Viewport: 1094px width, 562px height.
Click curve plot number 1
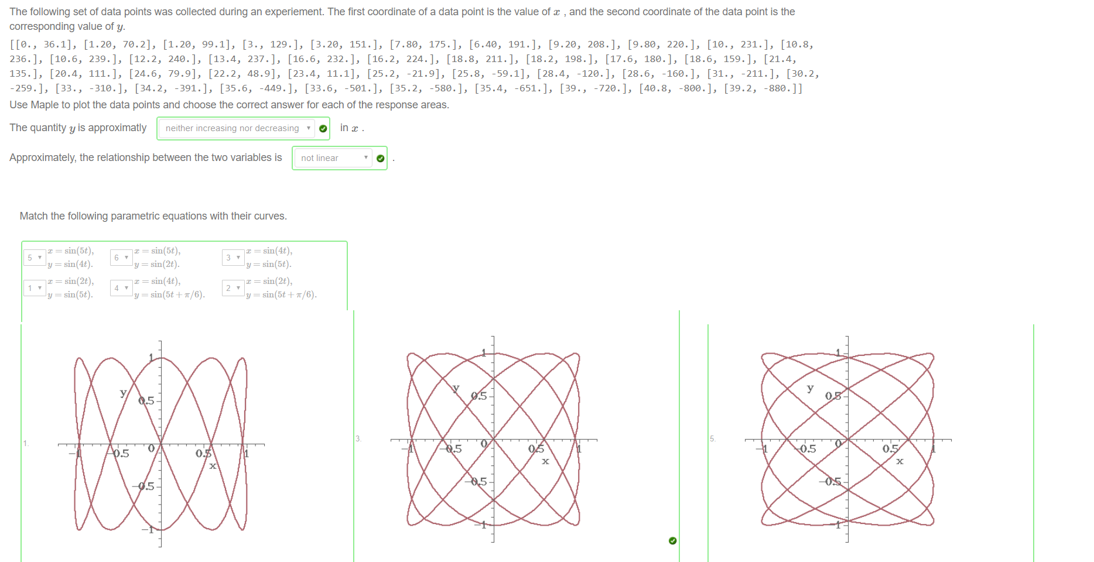tap(161, 444)
